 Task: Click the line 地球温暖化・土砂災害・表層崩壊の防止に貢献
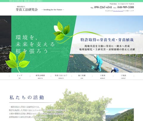pos(107,49)
